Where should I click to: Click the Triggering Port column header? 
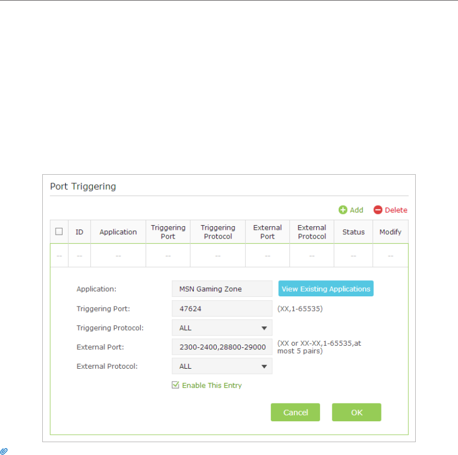(168, 232)
